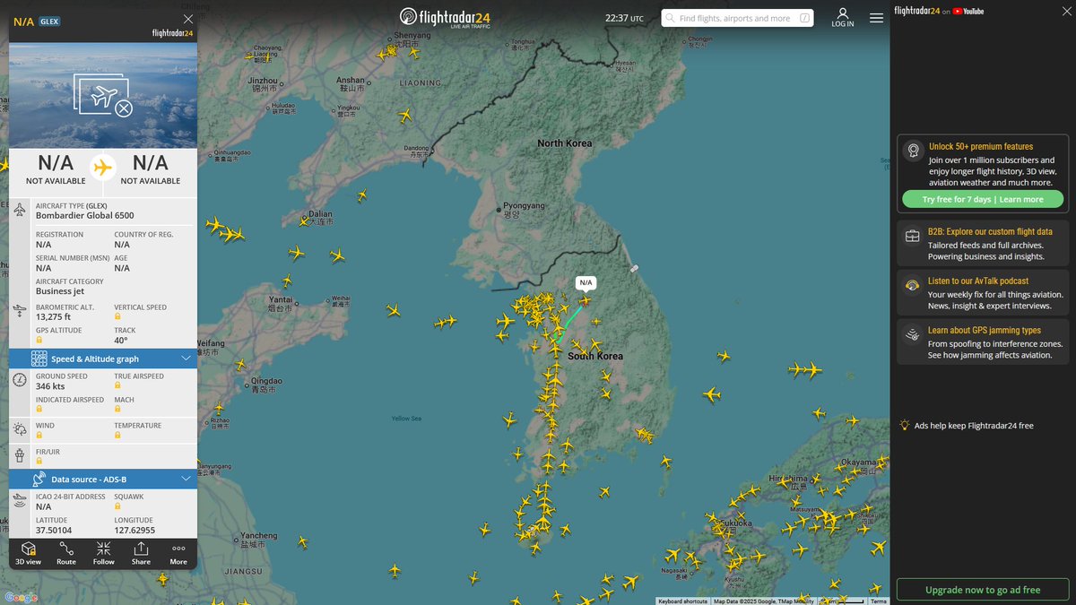The height and width of the screenshot is (605, 1076).
Task: Click the locked True Airspeed padlock
Action: pyautogui.click(x=117, y=386)
